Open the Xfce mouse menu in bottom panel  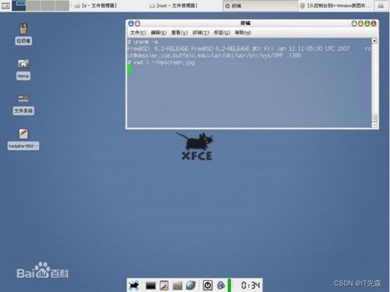click(x=134, y=286)
